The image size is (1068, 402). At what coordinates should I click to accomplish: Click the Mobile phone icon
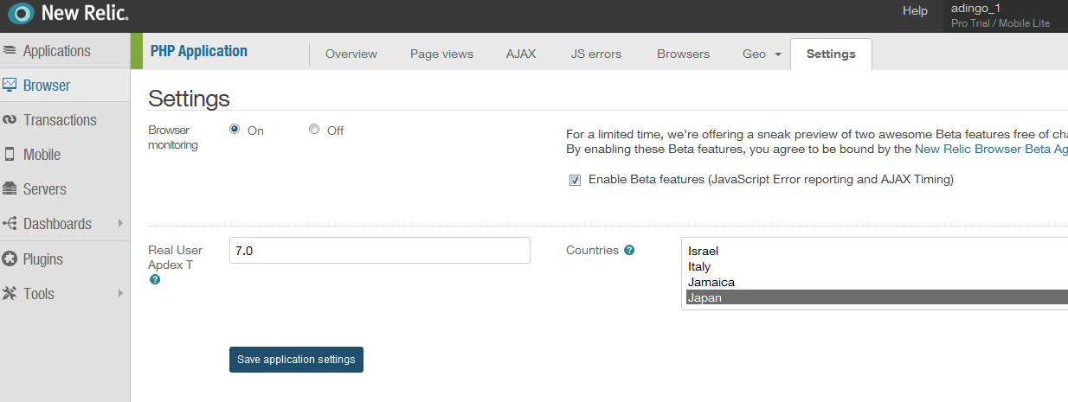[x=10, y=155]
